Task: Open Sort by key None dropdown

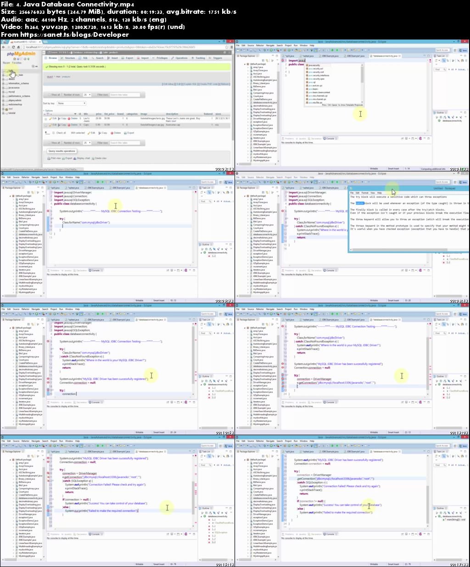Action: pos(72,103)
